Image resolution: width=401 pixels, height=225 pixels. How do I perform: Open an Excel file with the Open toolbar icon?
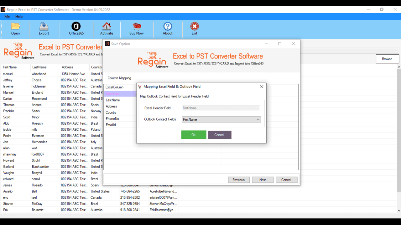[15, 29]
